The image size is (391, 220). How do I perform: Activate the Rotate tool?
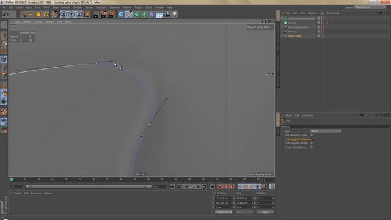click(46, 15)
